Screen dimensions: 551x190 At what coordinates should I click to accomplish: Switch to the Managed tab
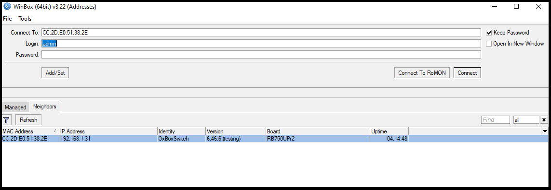coord(15,107)
